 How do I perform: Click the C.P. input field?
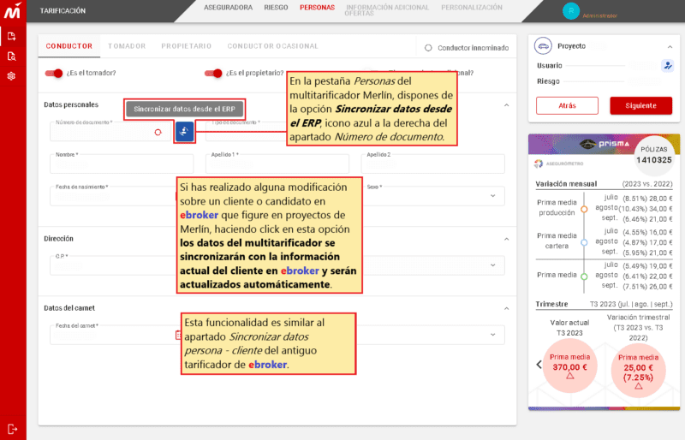click(x=114, y=265)
